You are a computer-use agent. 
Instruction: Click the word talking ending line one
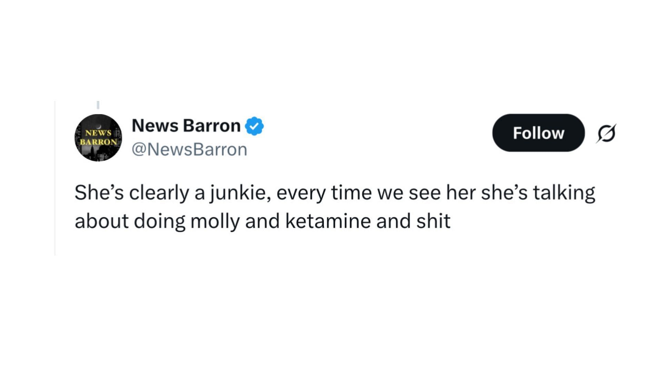click(x=564, y=193)
